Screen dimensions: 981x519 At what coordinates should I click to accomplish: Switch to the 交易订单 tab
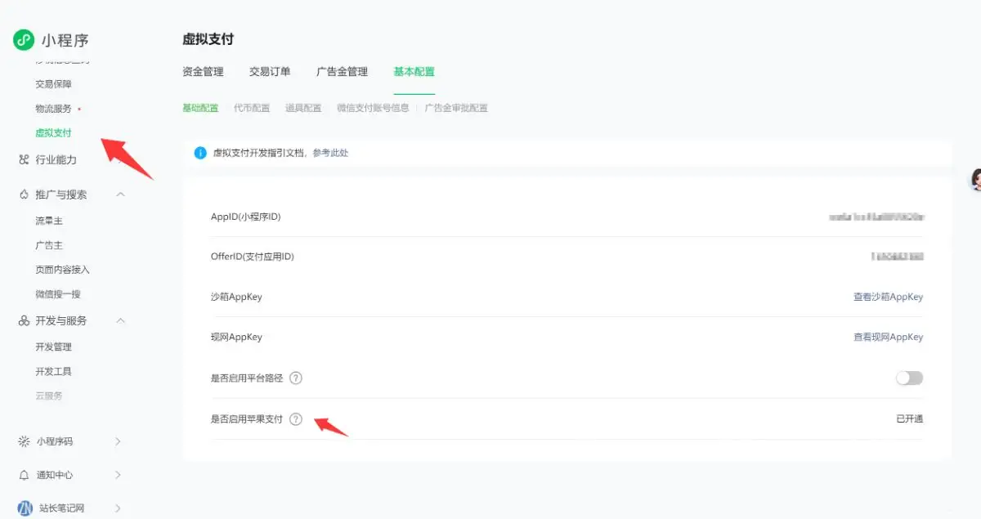[x=271, y=71]
